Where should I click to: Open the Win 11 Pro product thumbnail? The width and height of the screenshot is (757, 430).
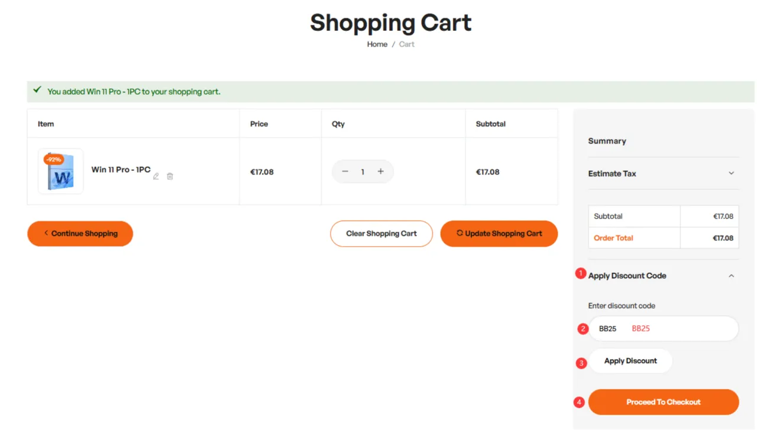(61, 172)
